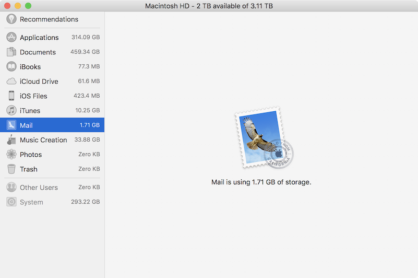
Task: Select the iBooks label in sidebar
Action: (x=30, y=67)
